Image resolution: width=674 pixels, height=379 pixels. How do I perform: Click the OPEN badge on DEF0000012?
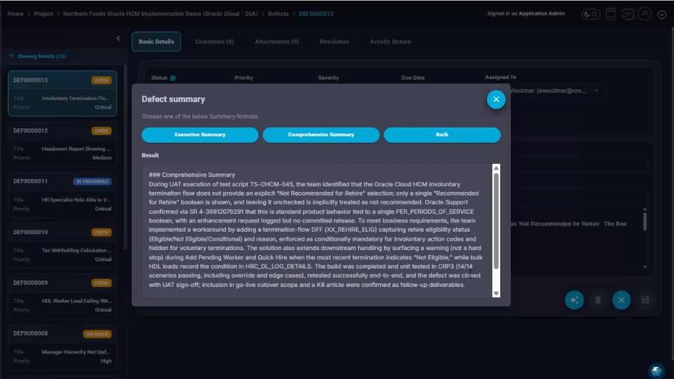coord(101,131)
